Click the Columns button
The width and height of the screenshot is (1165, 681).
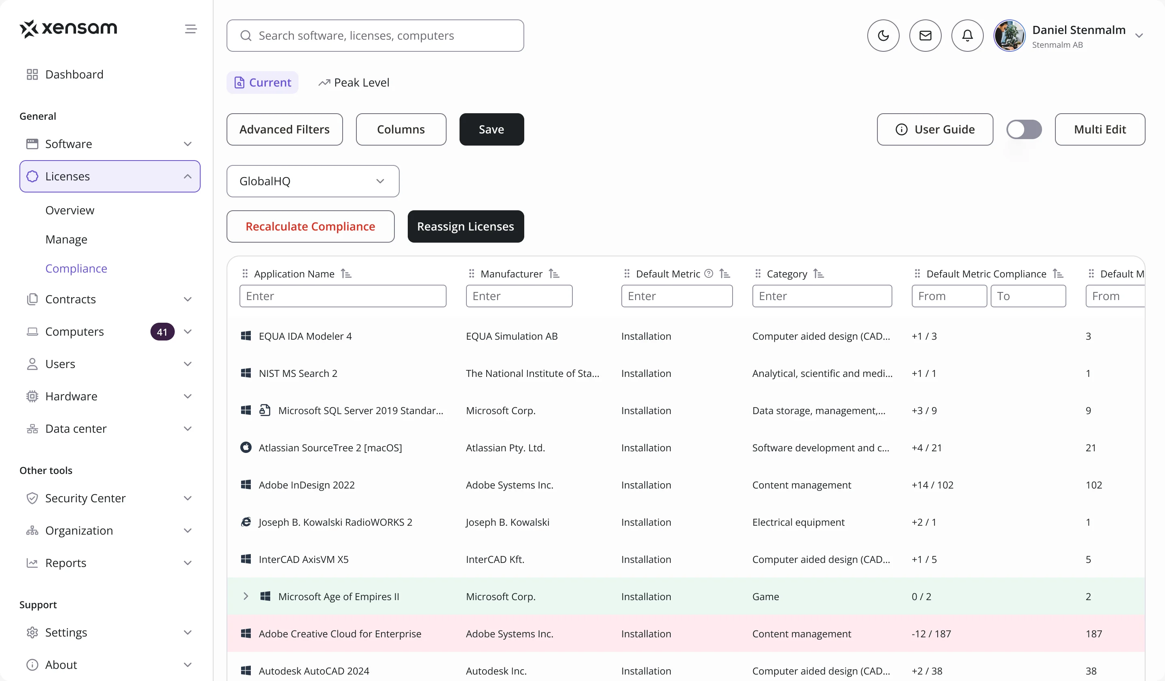[x=401, y=129]
